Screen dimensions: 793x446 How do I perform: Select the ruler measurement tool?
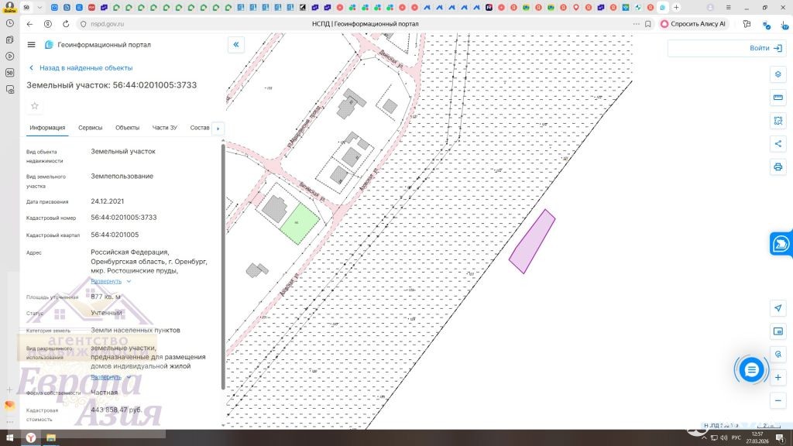pyautogui.click(x=778, y=98)
